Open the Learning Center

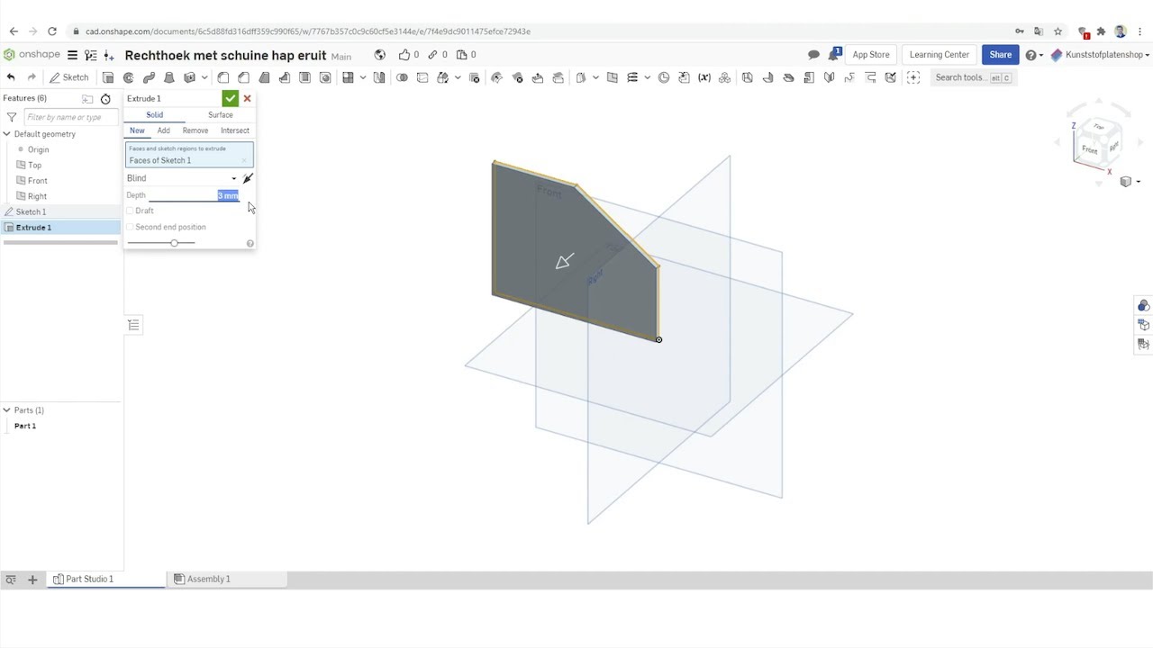click(x=940, y=55)
